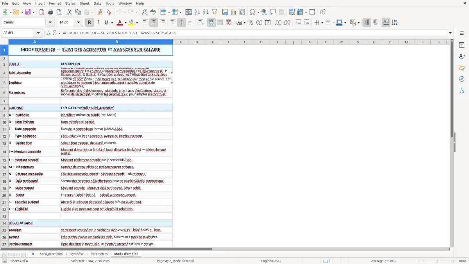Click the AutoFilter funnel icon
The image size is (469, 264).
tap(215, 12)
